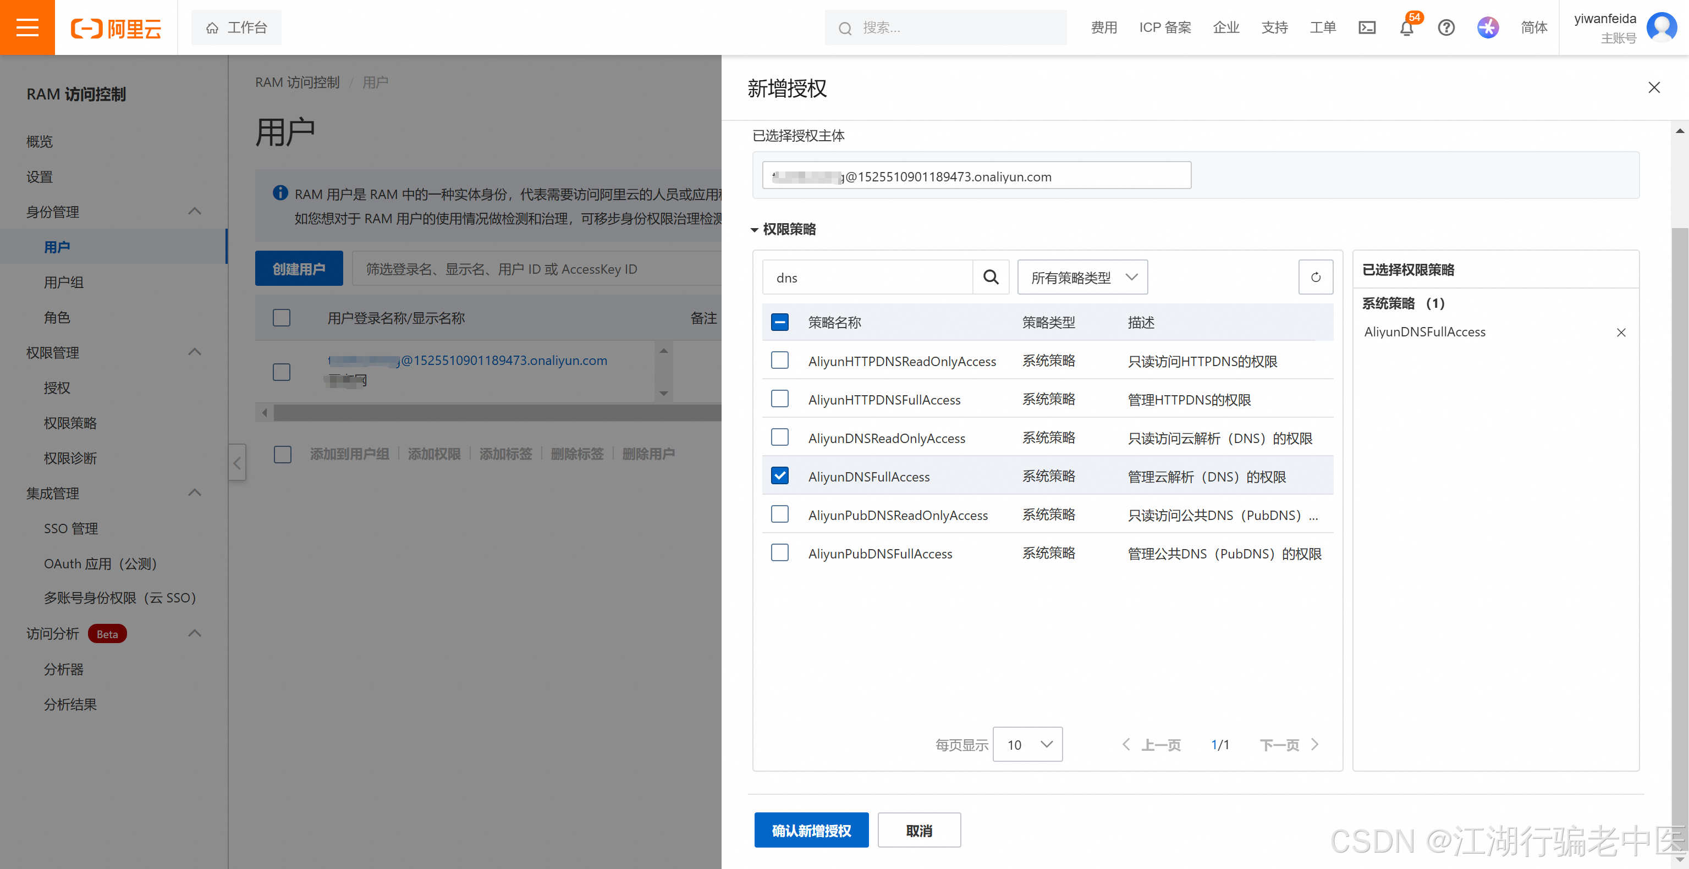
Task: Select 用户组 in the sidebar menu
Action: [64, 283]
